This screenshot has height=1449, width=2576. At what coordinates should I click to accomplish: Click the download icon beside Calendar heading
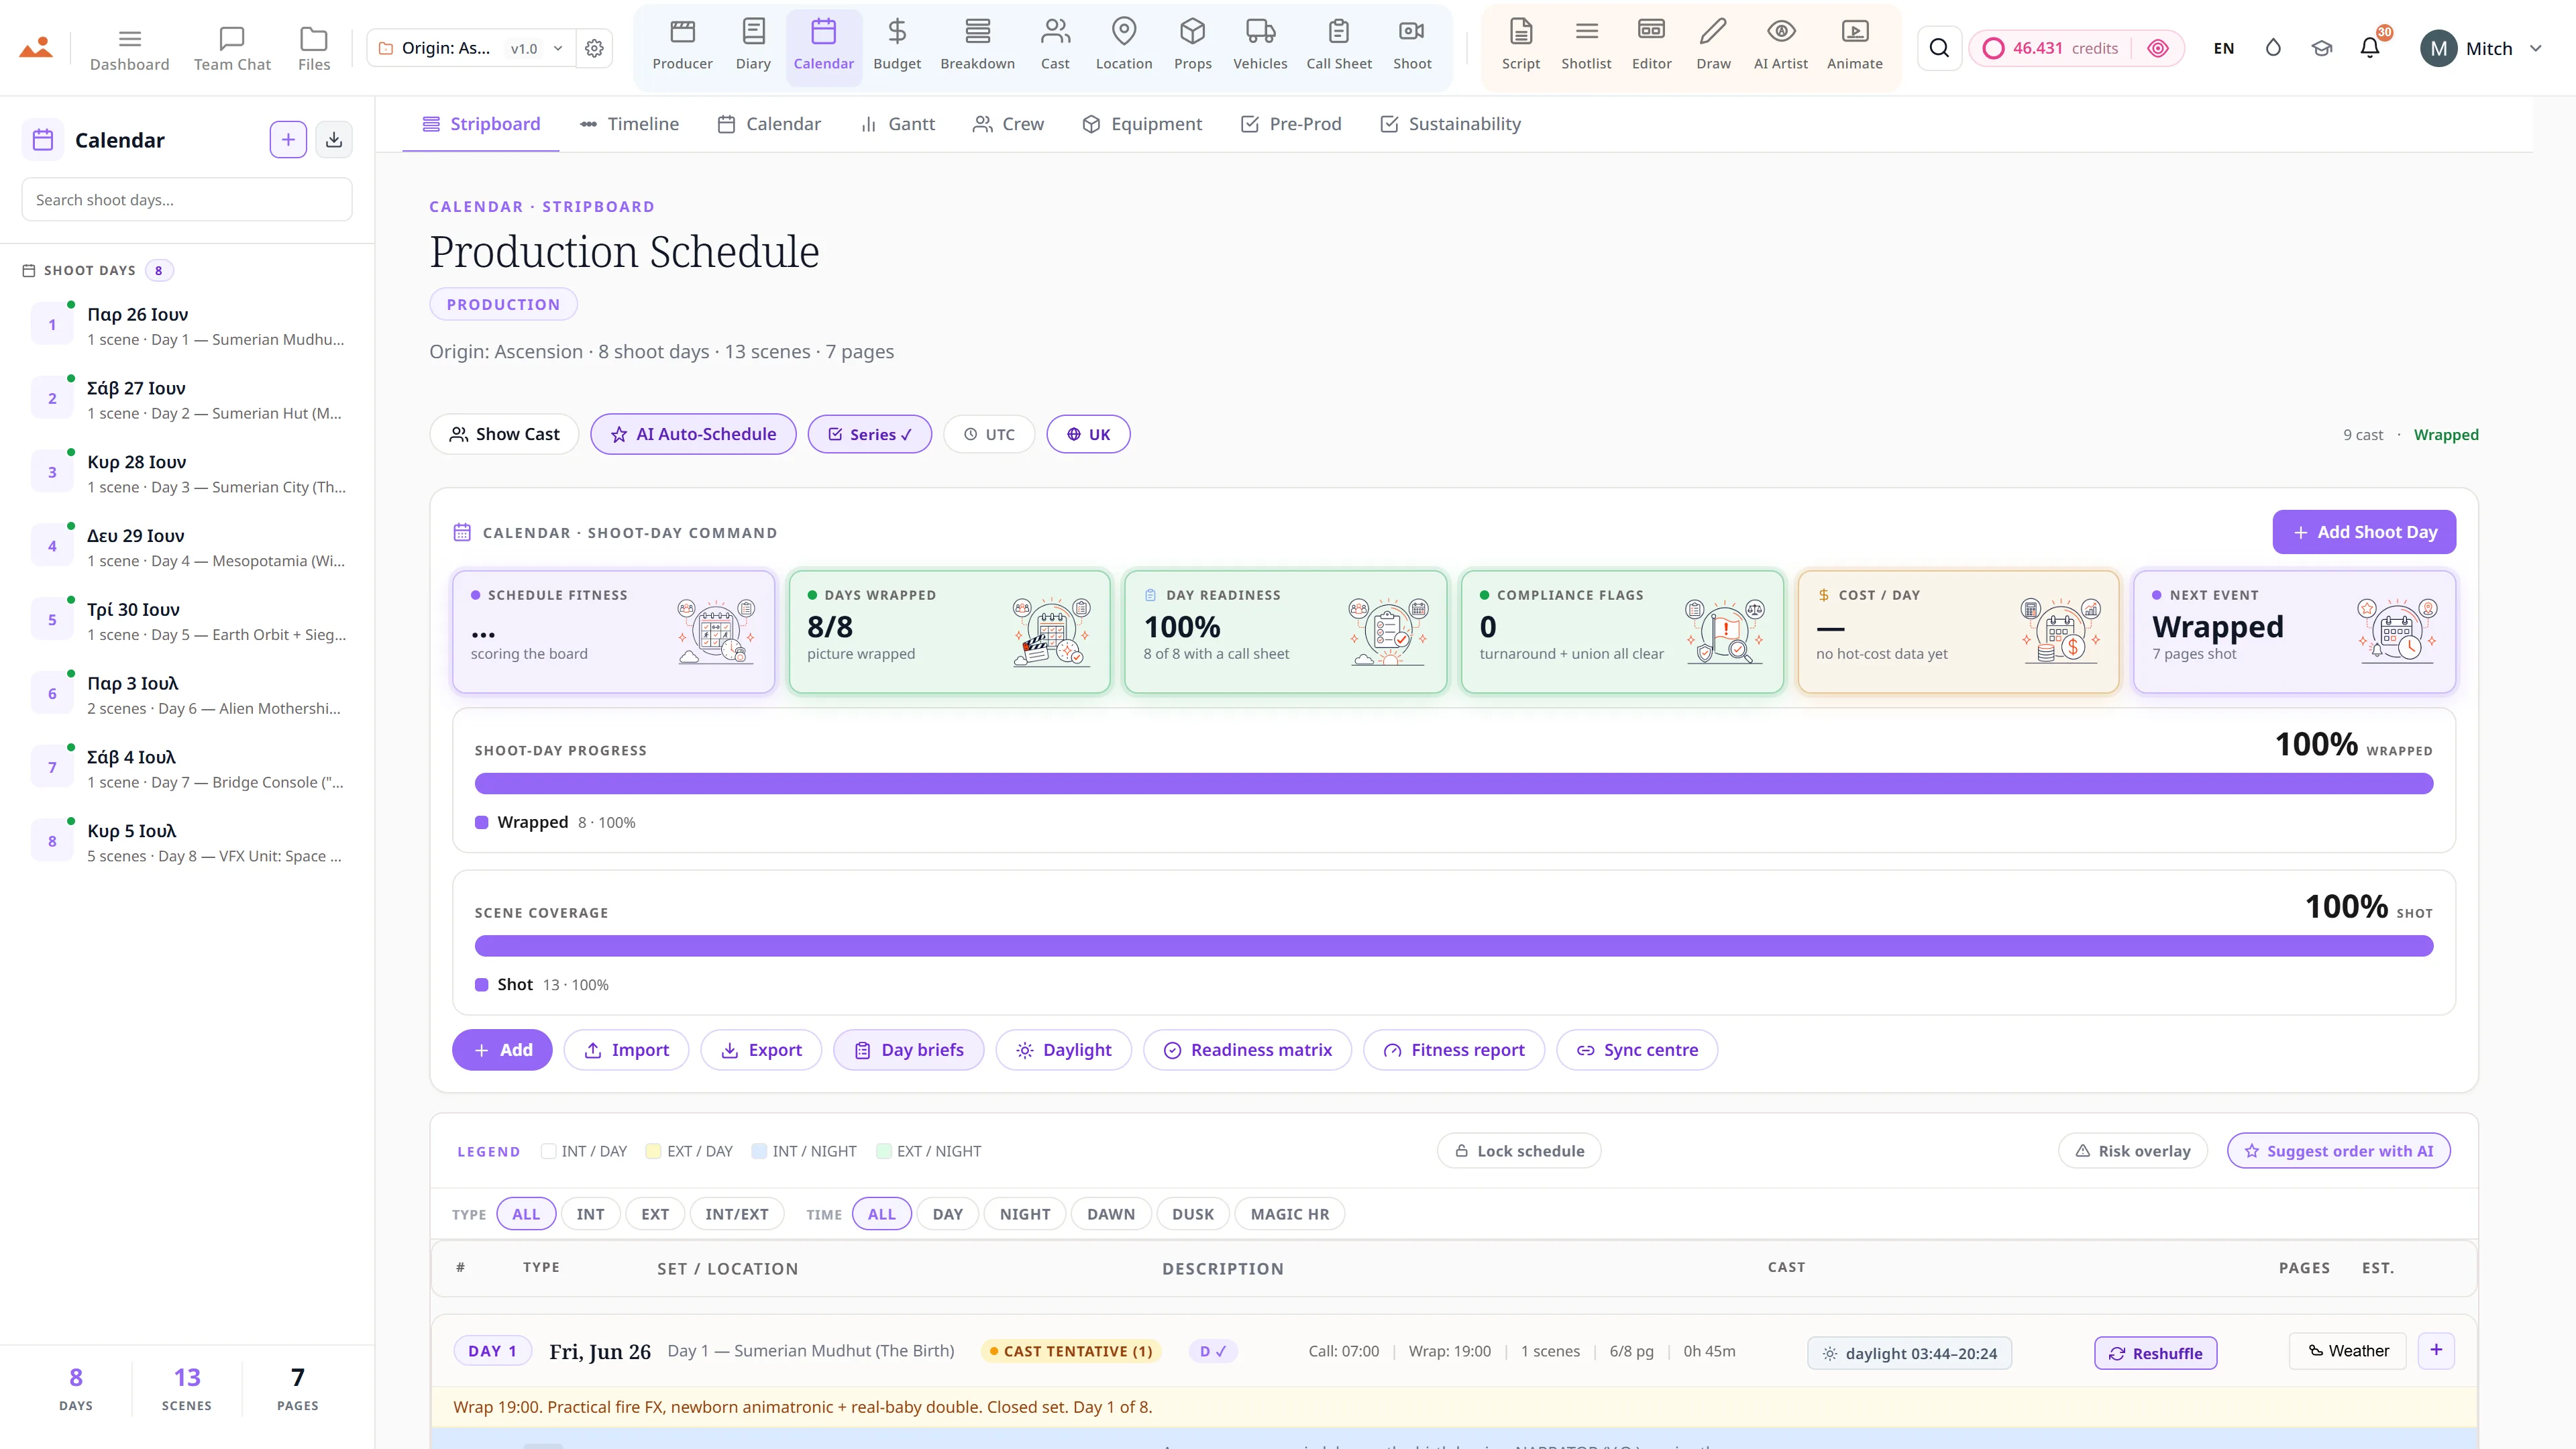tap(334, 140)
